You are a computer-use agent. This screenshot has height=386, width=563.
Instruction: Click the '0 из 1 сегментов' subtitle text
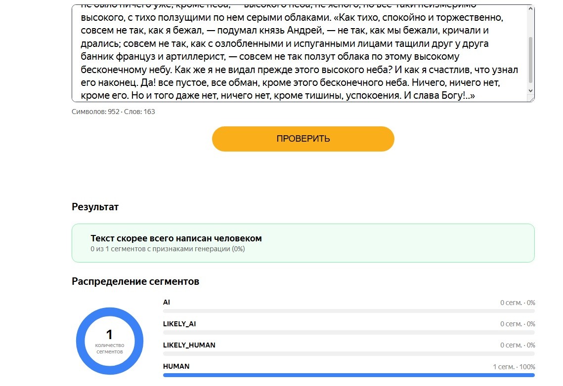(x=168, y=249)
